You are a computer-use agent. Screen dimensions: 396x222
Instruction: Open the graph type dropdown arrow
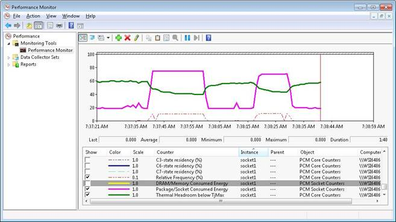pyautogui.click(x=108, y=38)
